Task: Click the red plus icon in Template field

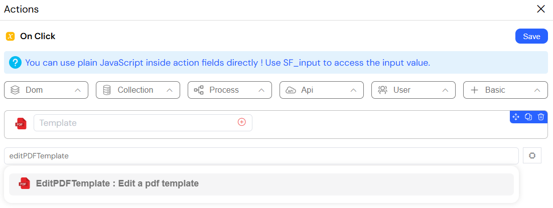Action: point(241,122)
